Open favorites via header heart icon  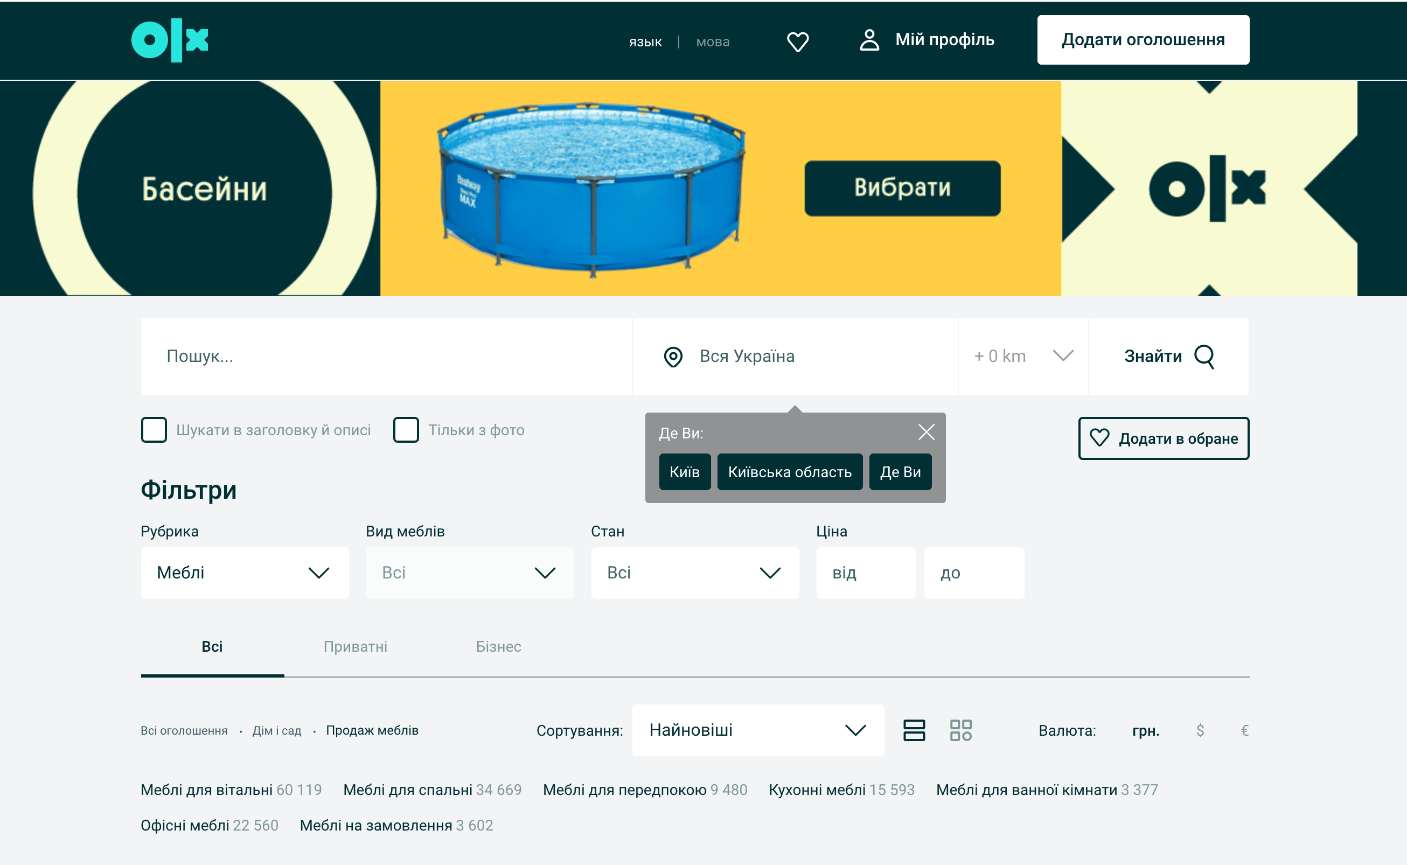[x=798, y=41]
